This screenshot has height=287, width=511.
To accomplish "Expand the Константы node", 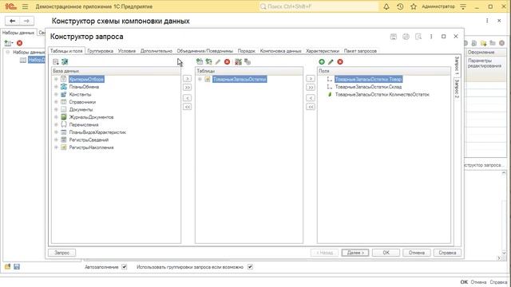I will [56, 94].
